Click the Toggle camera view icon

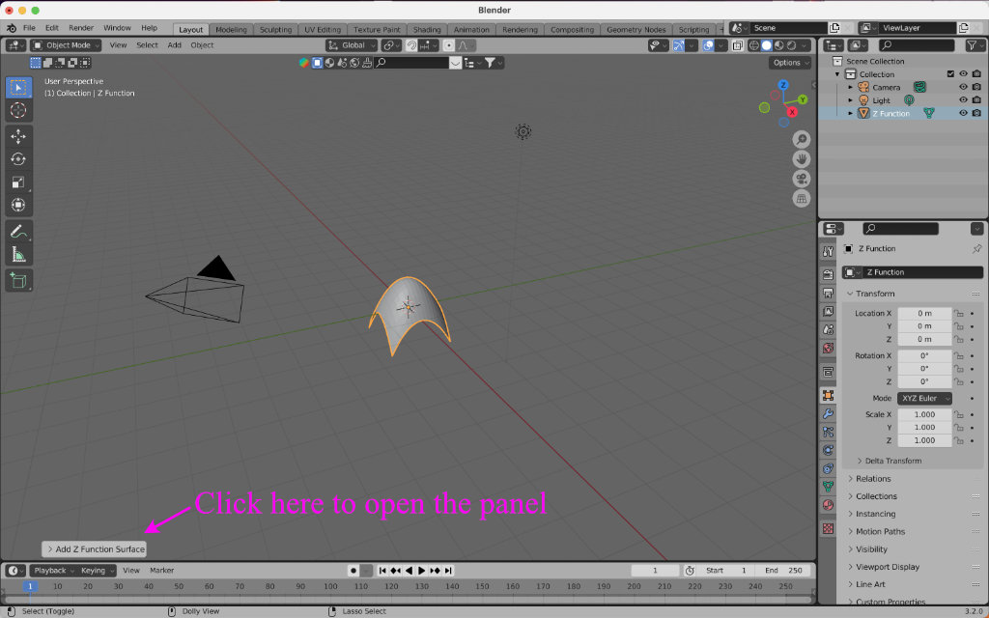point(802,179)
